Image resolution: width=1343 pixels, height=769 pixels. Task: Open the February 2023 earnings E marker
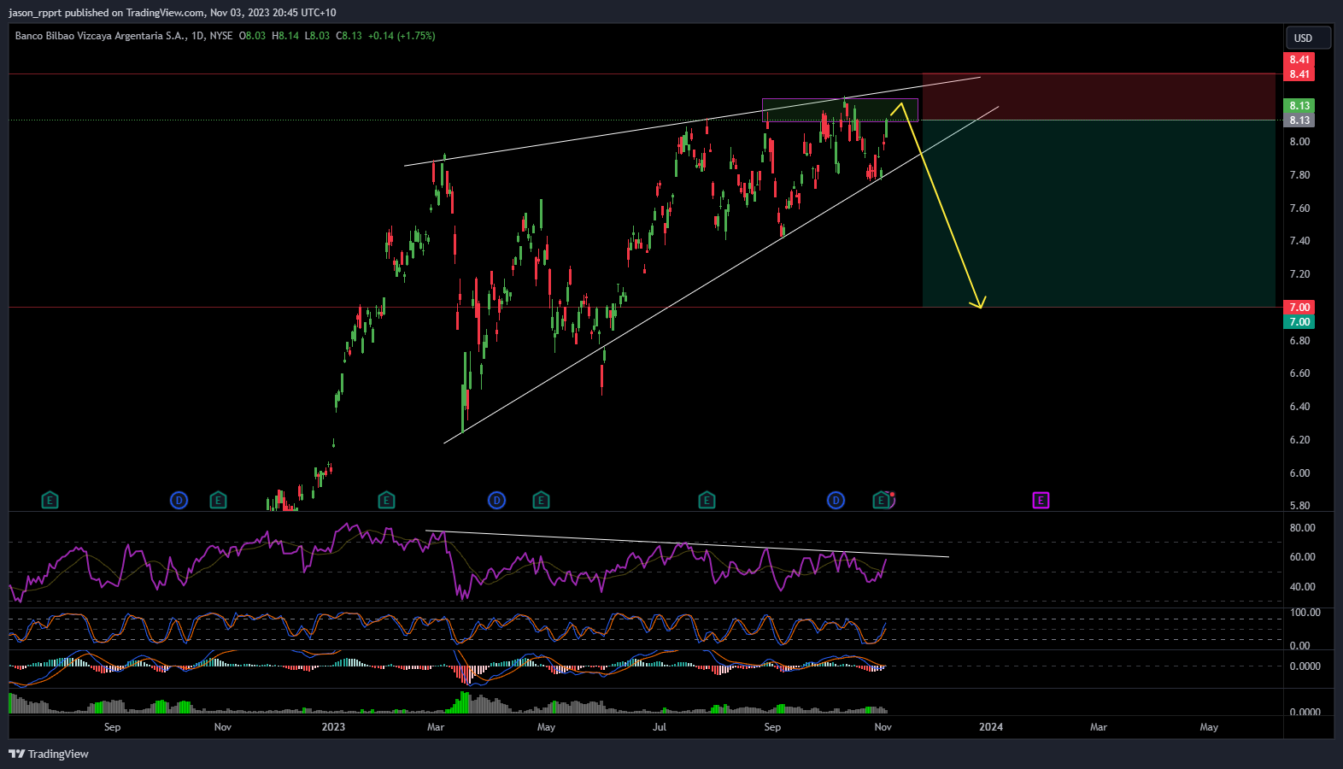point(386,501)
